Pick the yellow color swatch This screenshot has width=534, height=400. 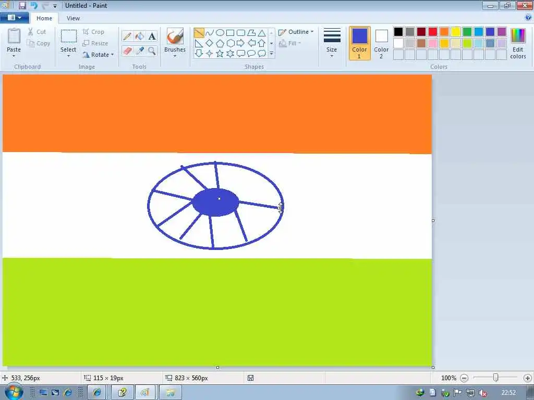[x=456, y=32]
